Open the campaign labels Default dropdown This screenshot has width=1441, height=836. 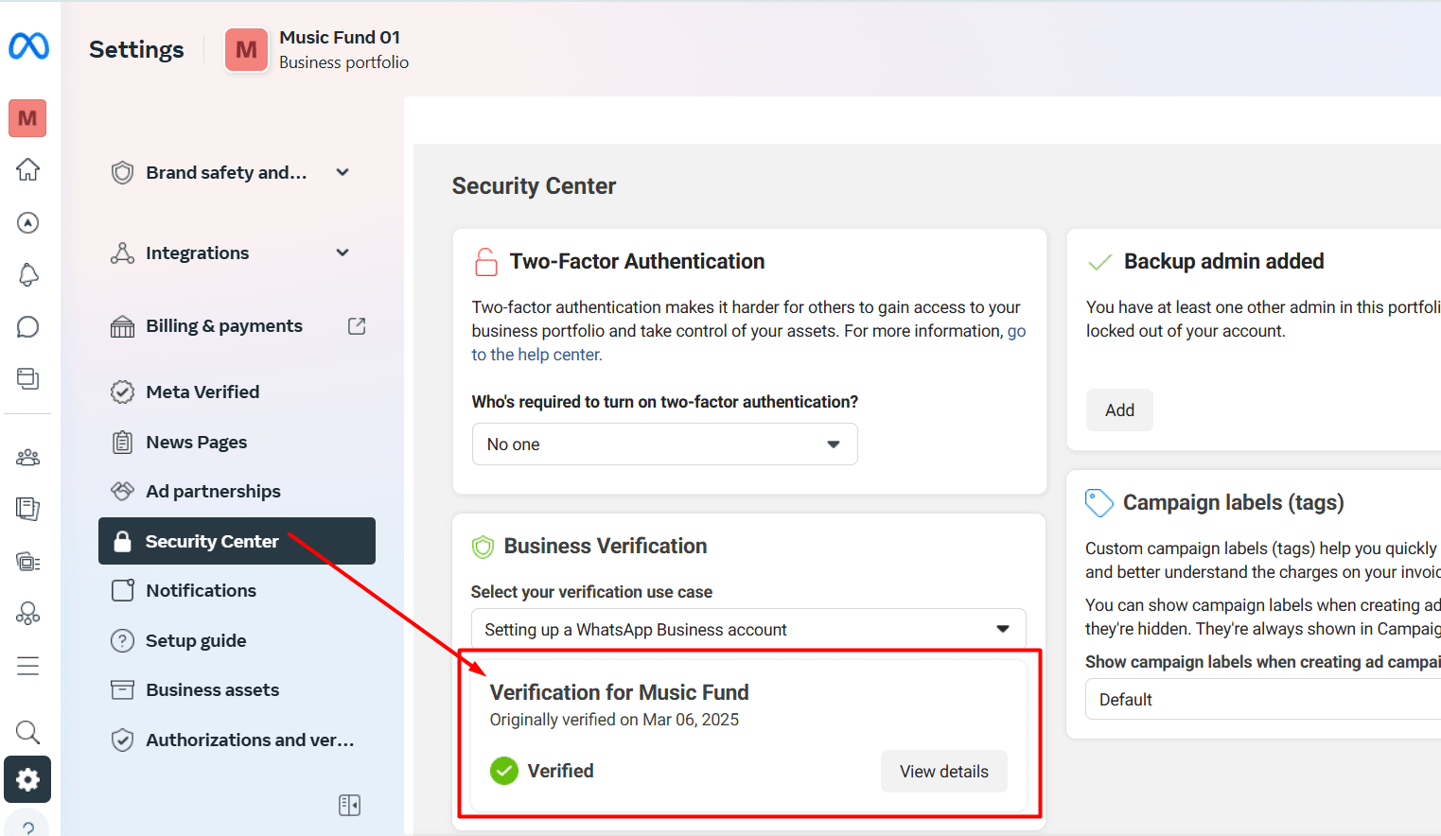pyautogui.click(x=1263, y=700)
